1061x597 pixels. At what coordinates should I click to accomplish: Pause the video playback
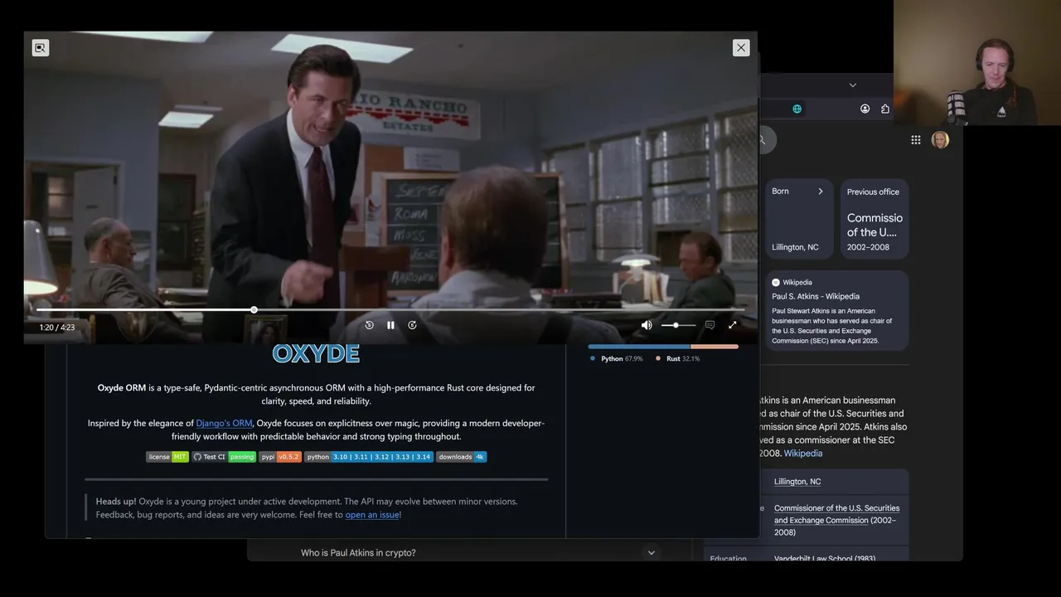point(390,325)
